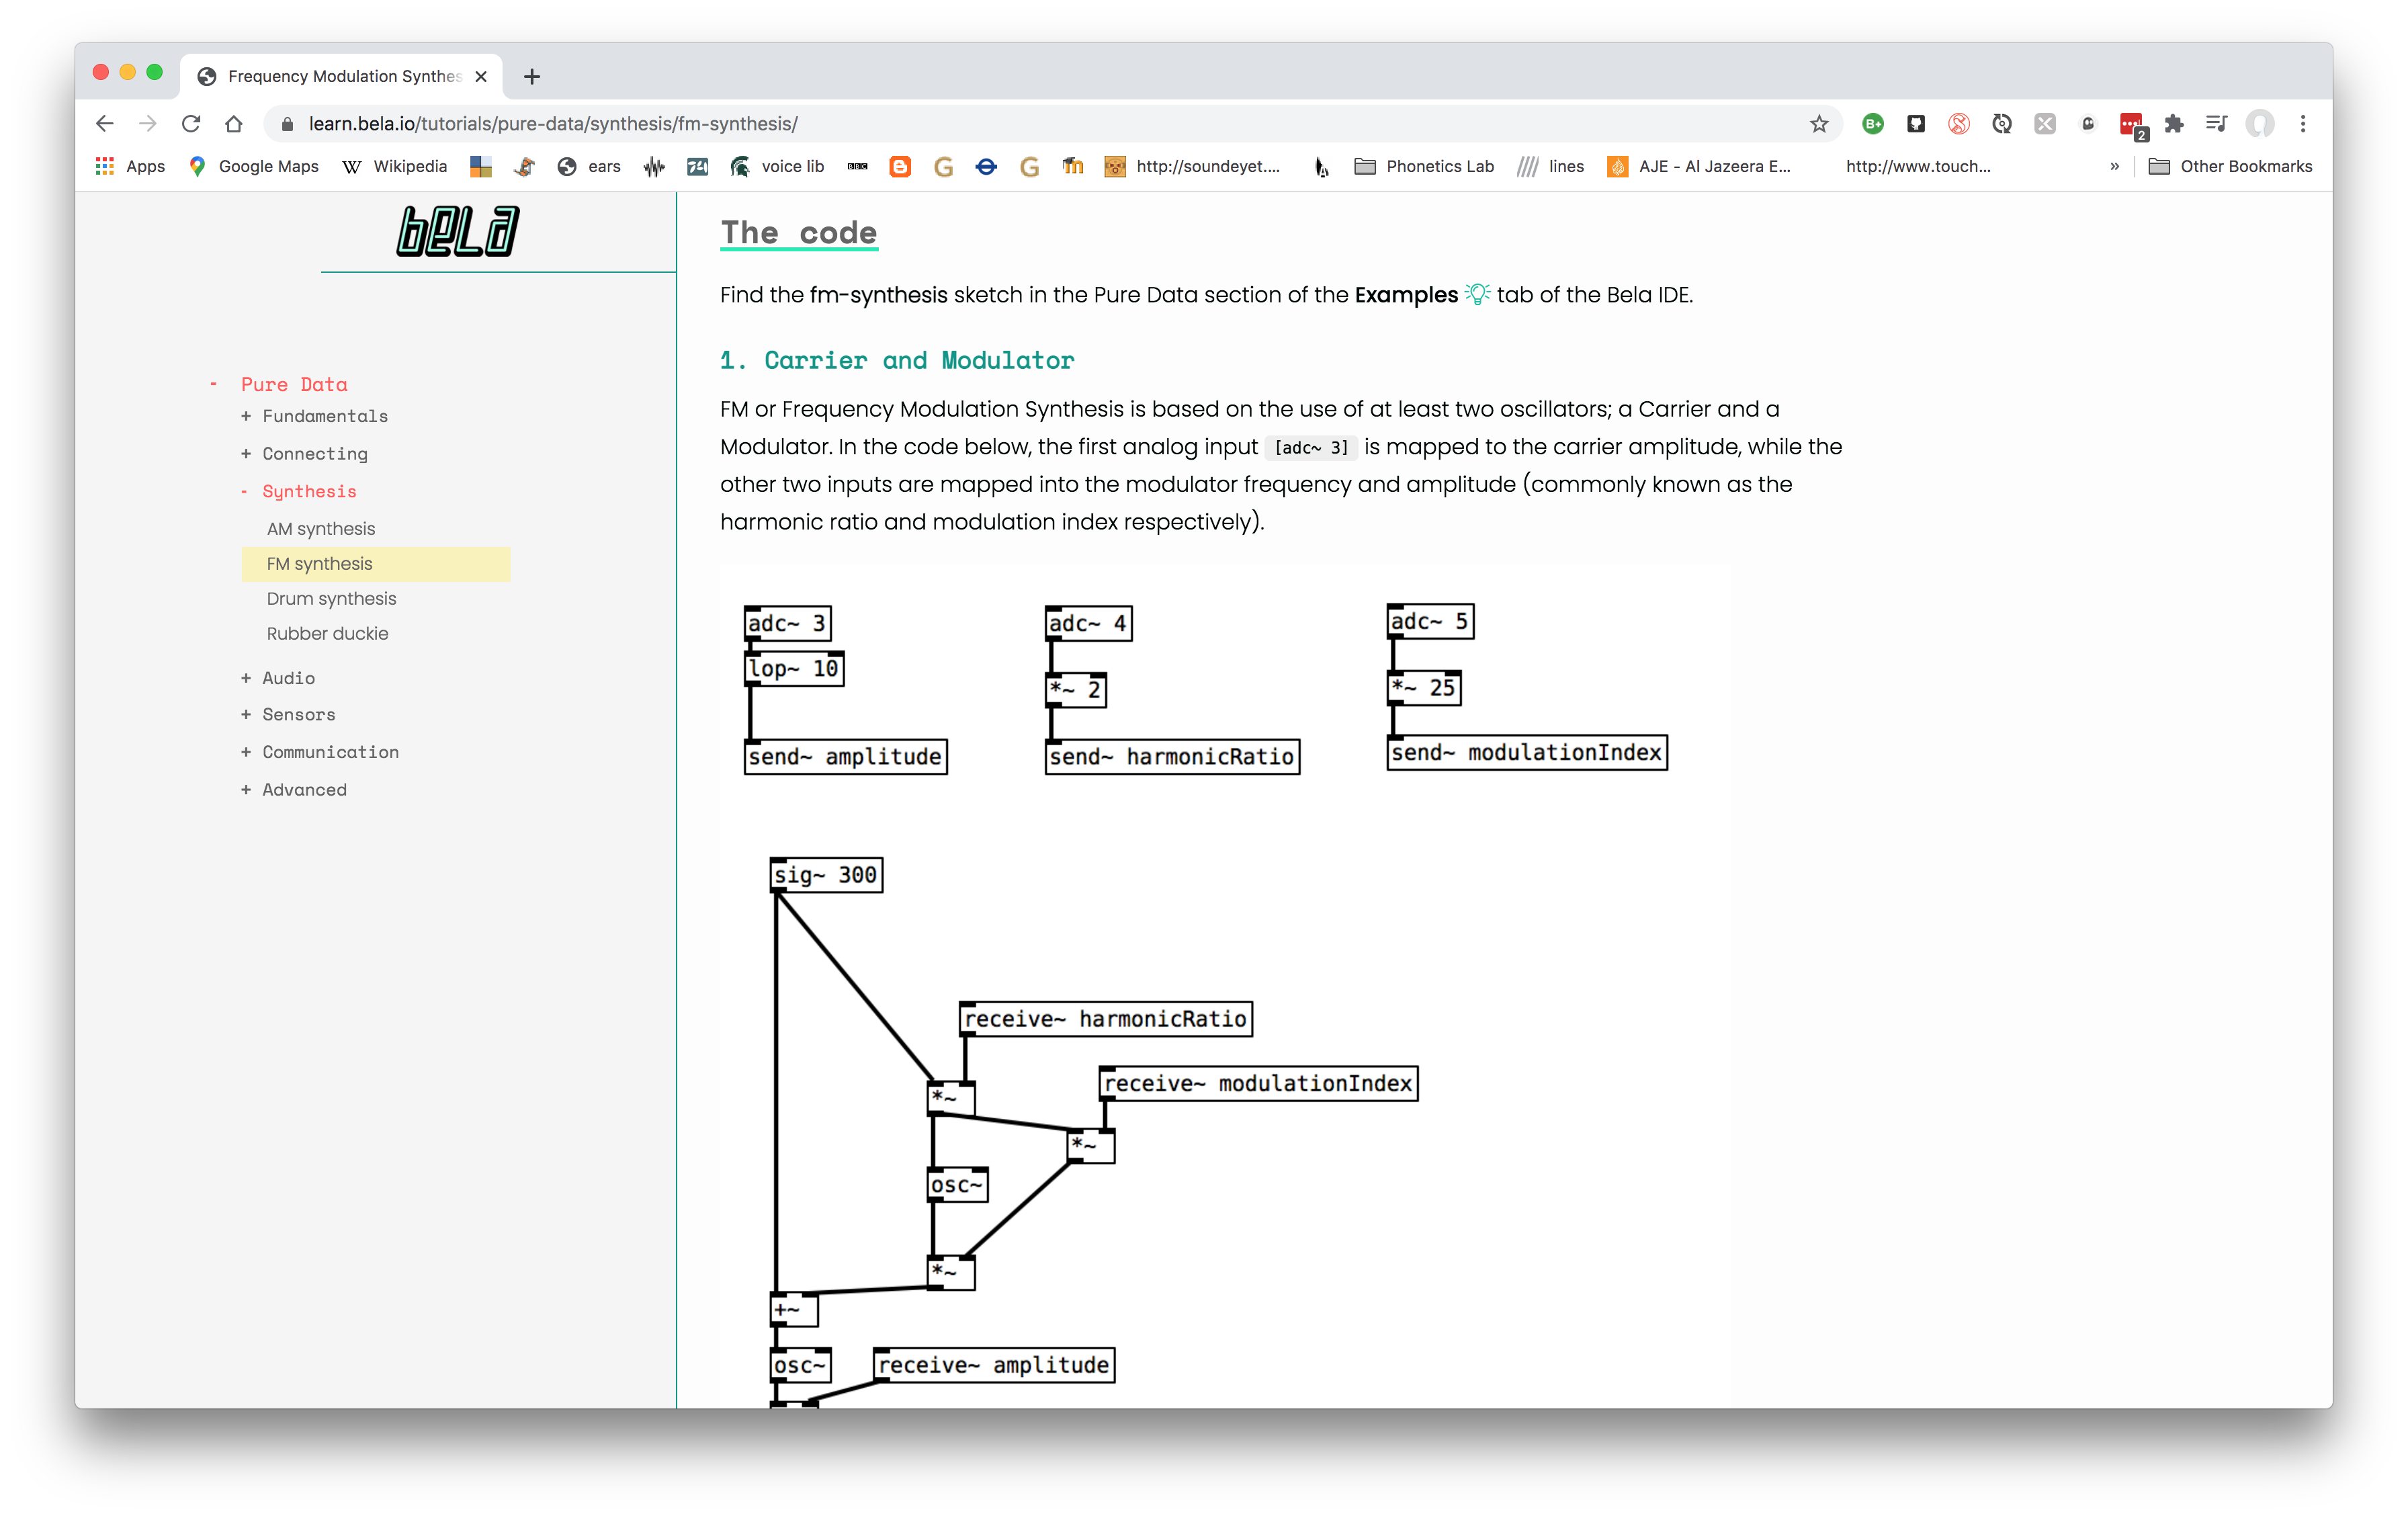Open the media controls playlist icon

pos(2217,123)
